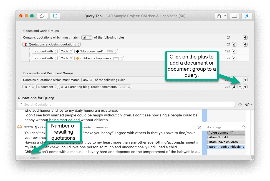
Task: Open the "blog comment" (138) code selector
Action: pos(96,51)
